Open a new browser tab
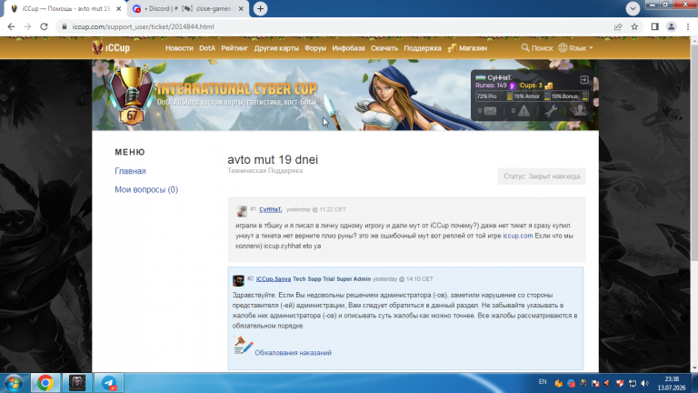The image size is (698, 393). tap(260, 9)
